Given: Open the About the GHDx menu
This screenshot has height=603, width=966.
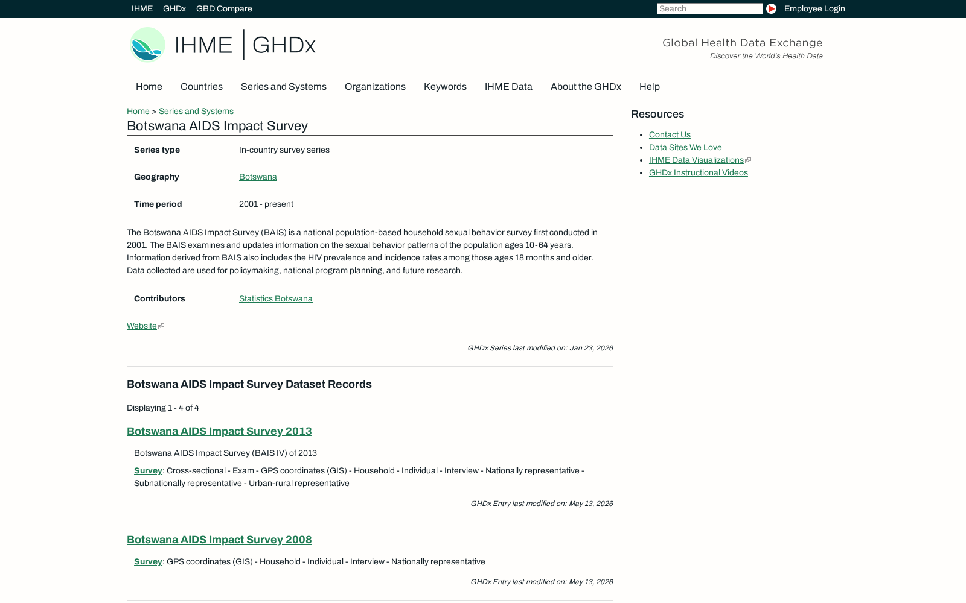Looking at the screenshot, I should click(586, 87).
